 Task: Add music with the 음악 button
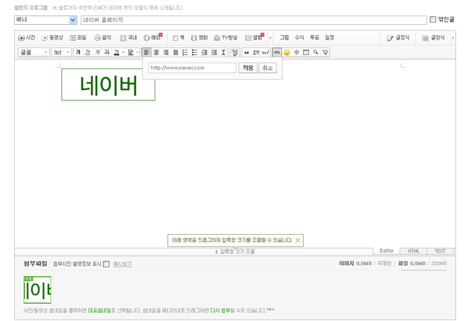click(x=103, y=38)
